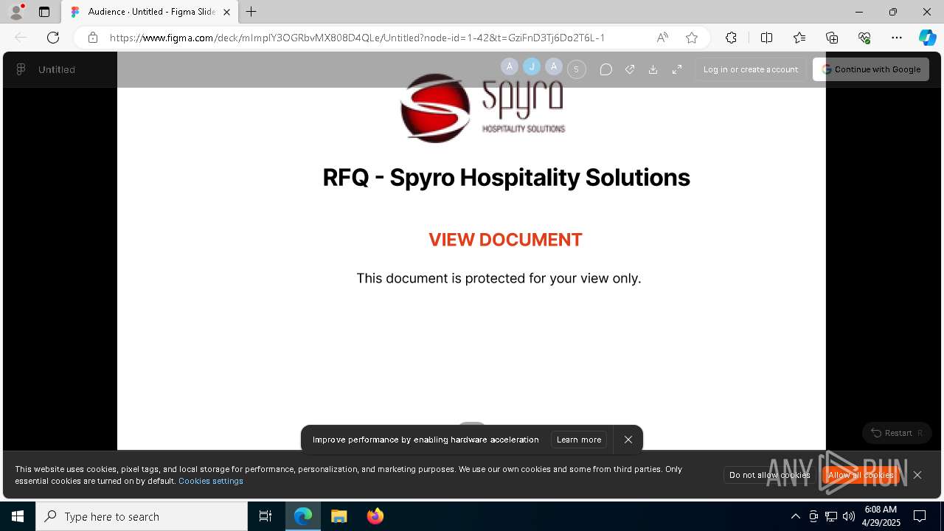This screenshot has height=531, width=944.
Task: Close the Figma Slides tab
Action: click(x=226, y=12)
